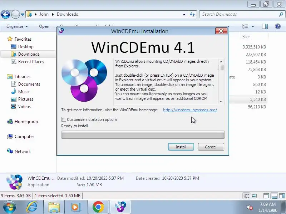This screenshot has height=214, width=286.
Task: Click the Network icon in sidebar
Action: pyautogui.click(x=10, y=151)
